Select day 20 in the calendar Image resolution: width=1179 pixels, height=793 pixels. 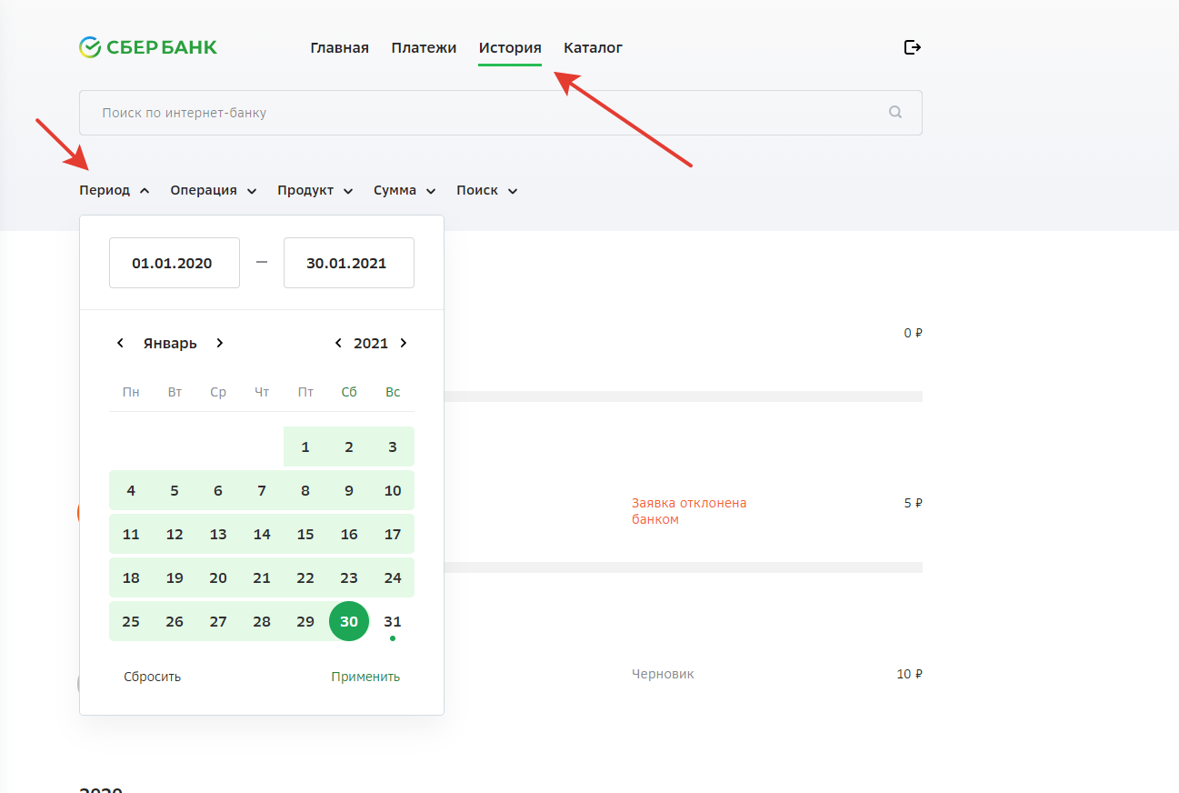218,577
